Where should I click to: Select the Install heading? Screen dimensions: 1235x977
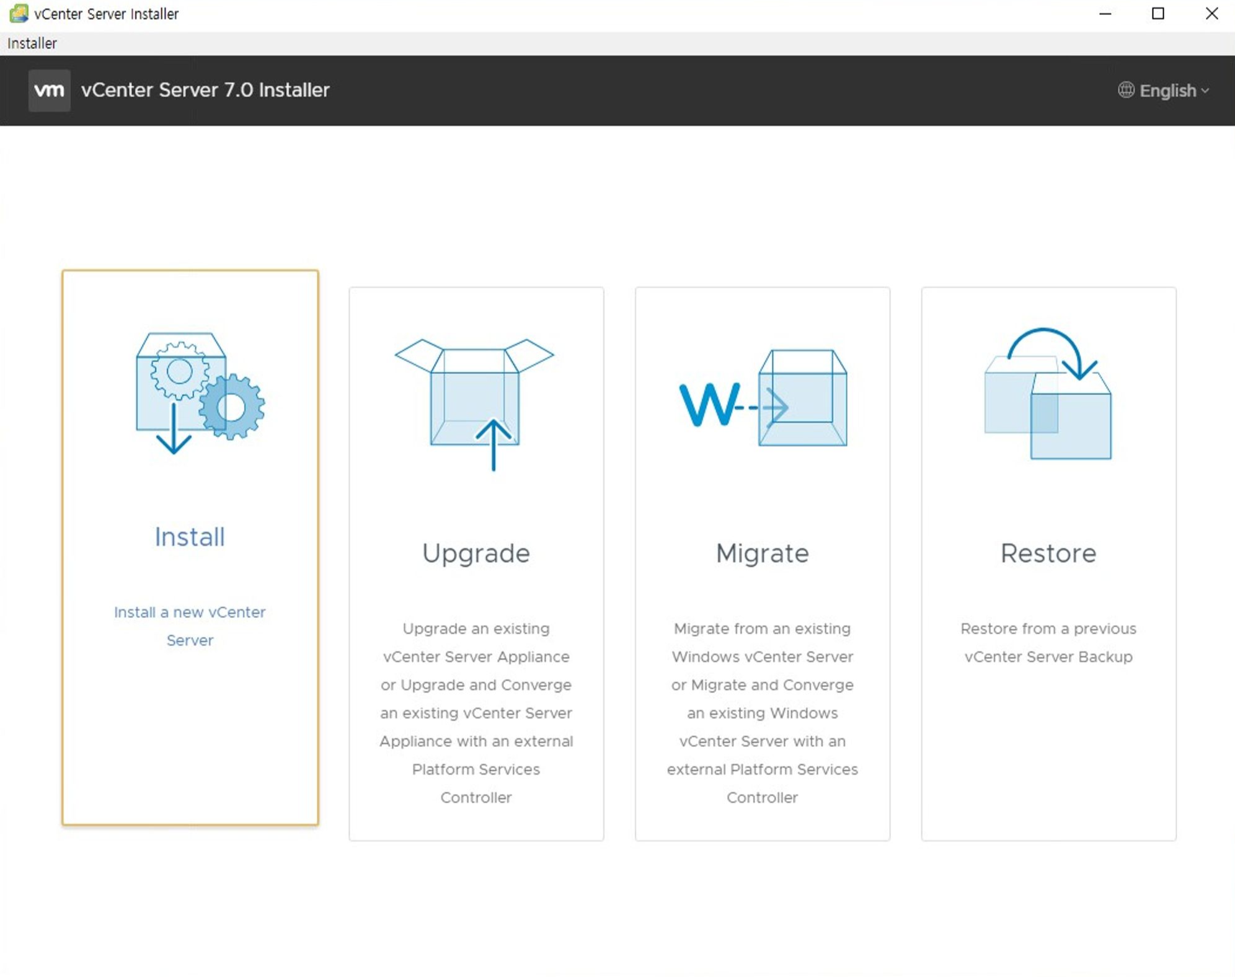190,537
